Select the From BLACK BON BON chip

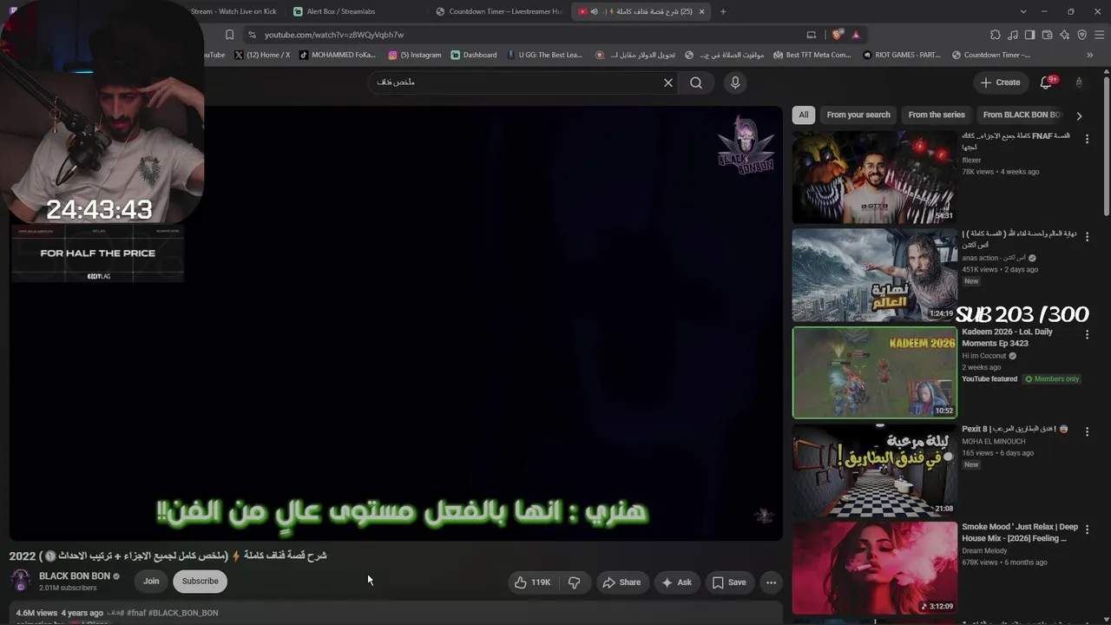[1022, 115]
